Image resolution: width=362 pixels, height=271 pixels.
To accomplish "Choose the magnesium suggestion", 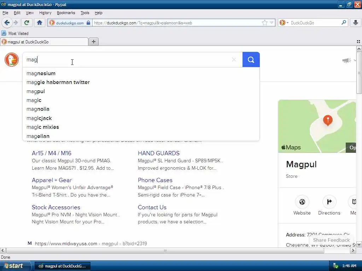I will (141, 73).
